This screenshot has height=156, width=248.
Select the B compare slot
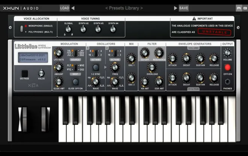(x=245, y=8)
